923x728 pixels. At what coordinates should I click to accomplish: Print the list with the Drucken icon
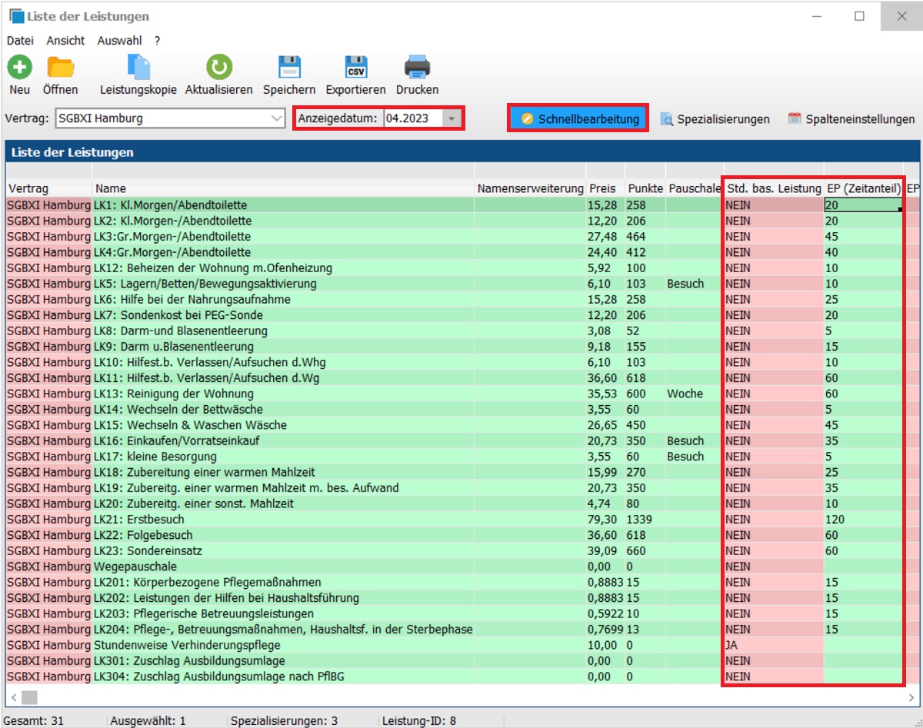pyautogui.click(x=417, y=67)
